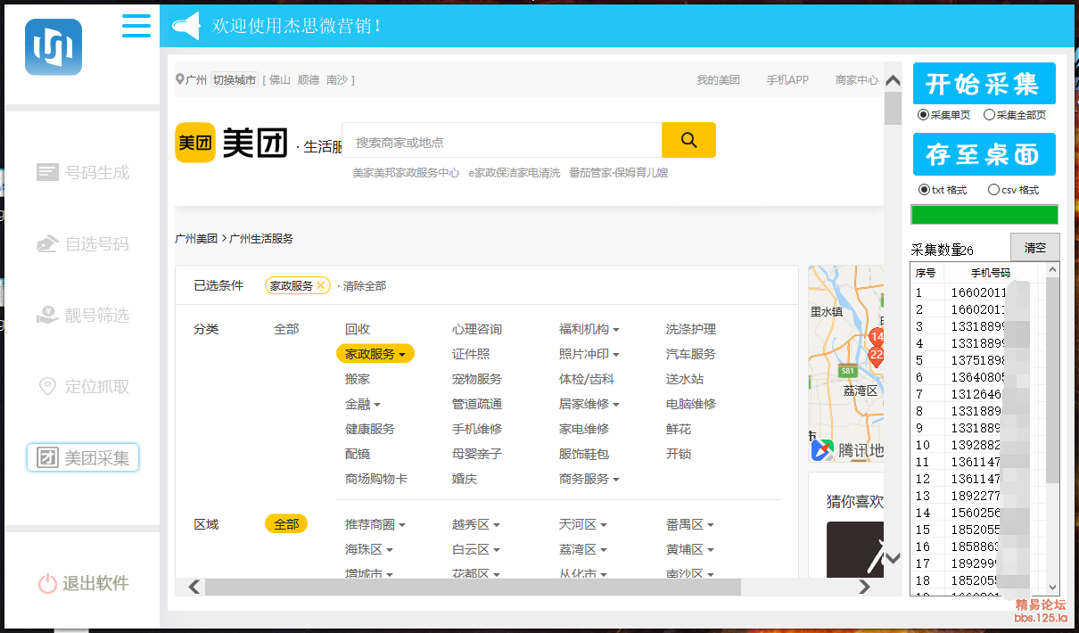Click the blue app logo

coord(54,47)
